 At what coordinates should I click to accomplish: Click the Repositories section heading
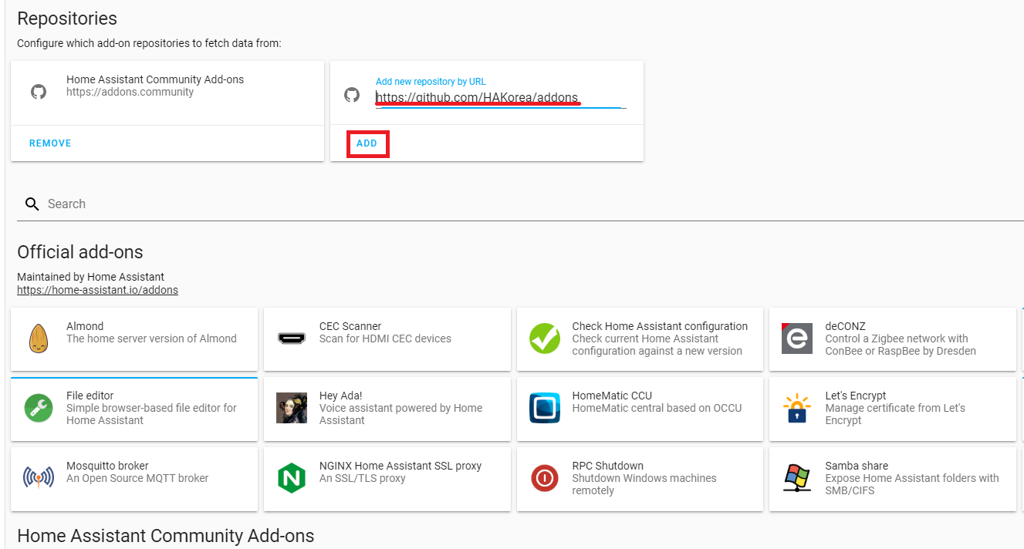point(67,19)
